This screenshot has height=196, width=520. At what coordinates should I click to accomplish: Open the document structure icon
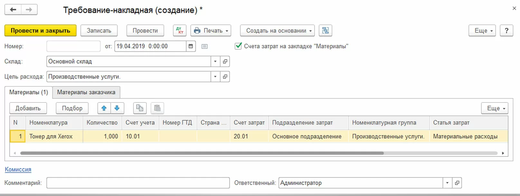coord(325,31)
